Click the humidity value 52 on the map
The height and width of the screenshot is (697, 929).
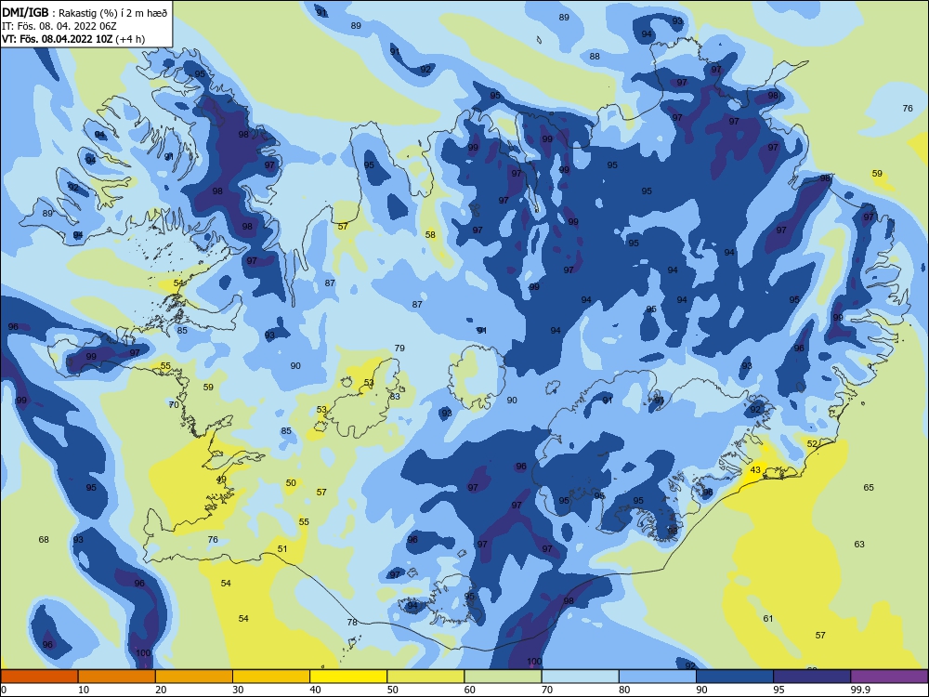click(x=812, y=443)
